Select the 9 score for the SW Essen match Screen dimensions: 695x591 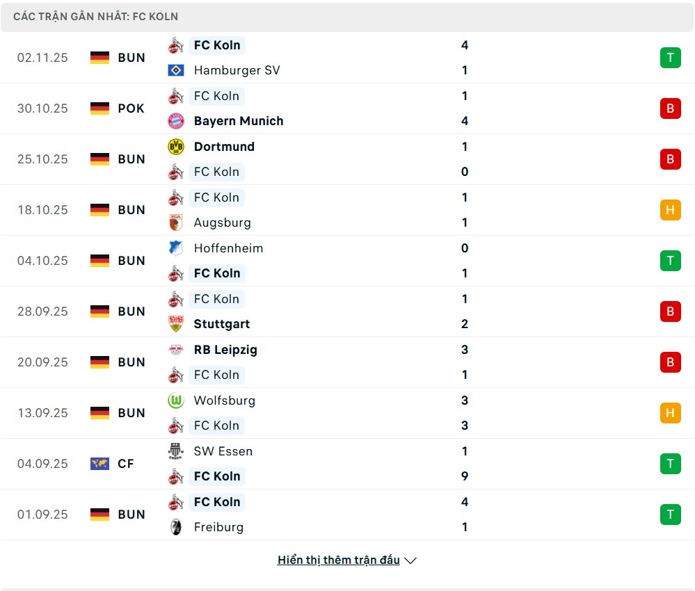(465, 476)
